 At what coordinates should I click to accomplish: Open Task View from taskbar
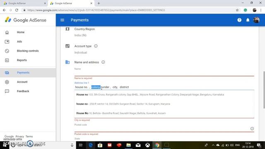pos(81,145)
